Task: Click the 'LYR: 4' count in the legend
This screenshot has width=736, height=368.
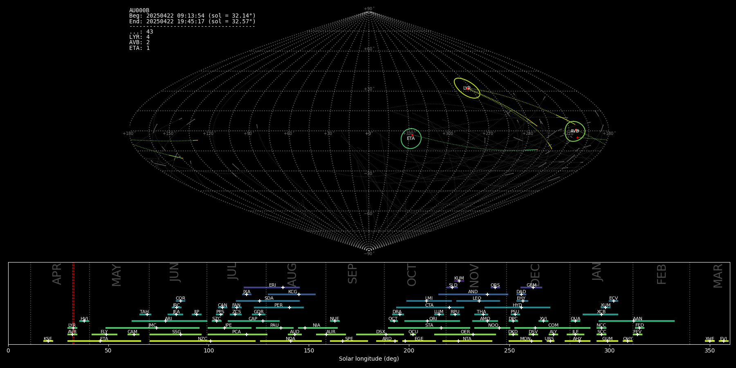Action: [139, 37]
